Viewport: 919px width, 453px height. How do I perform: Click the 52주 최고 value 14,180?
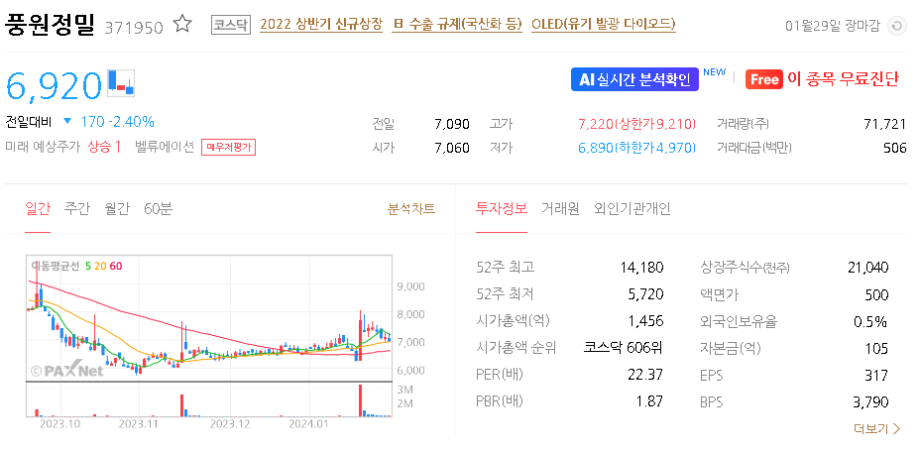pos(641,268)
